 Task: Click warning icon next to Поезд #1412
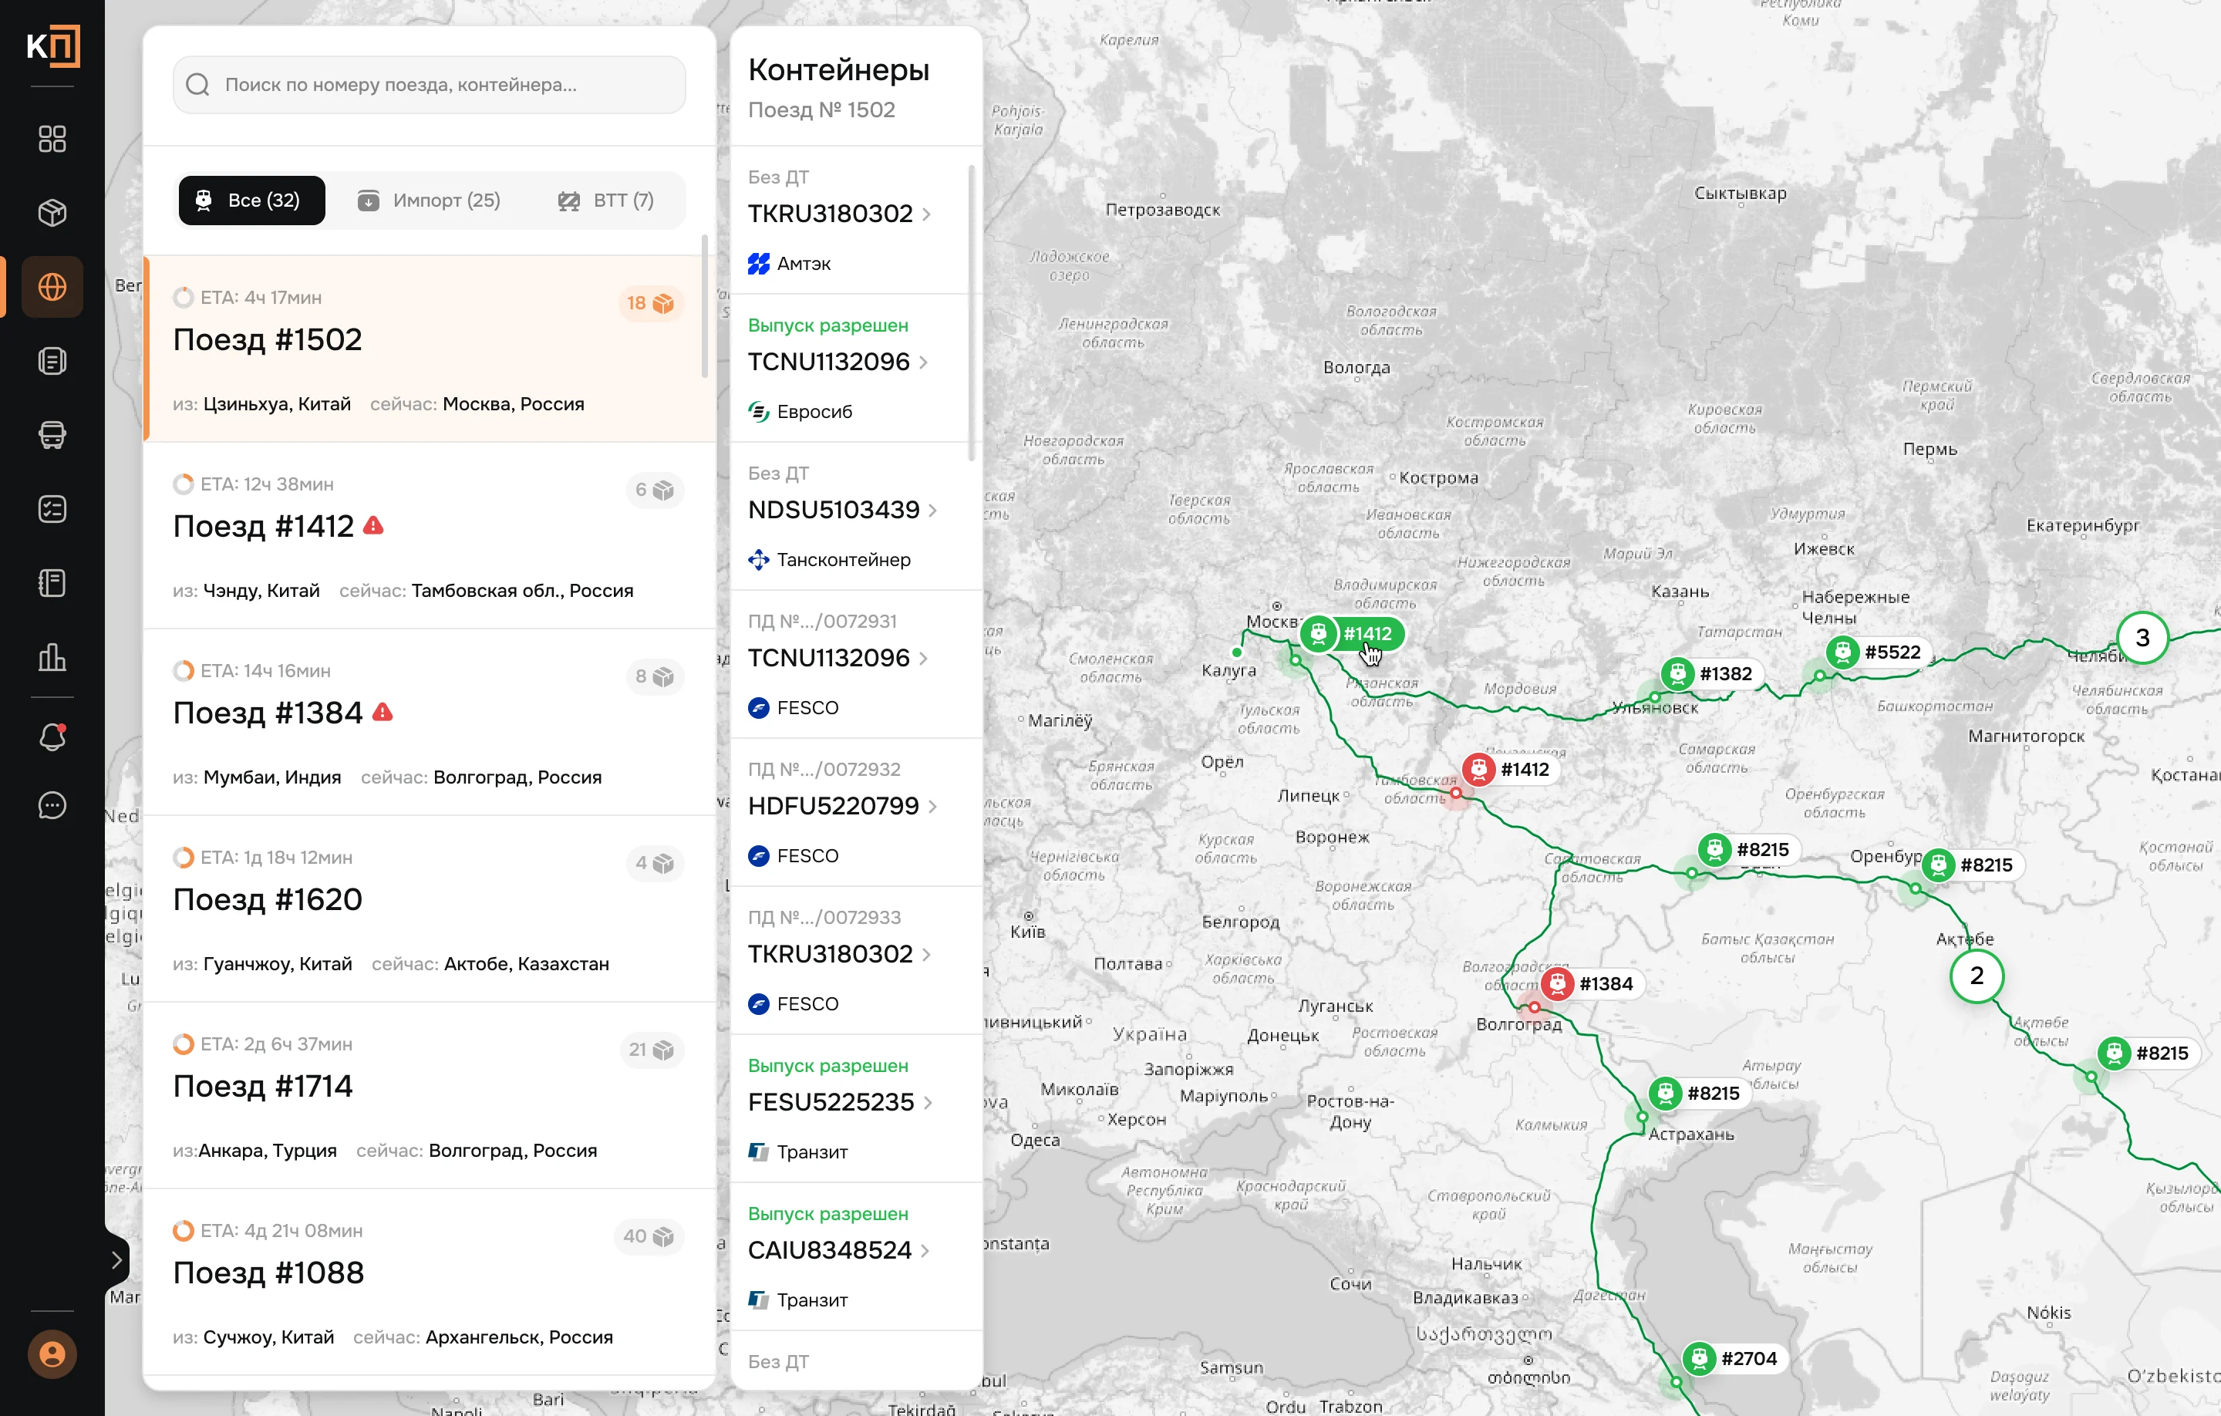(x=373, y=526)
